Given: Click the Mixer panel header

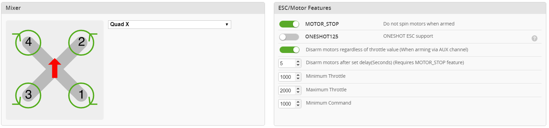Looking at the screenshot, I should coord(133,8).
